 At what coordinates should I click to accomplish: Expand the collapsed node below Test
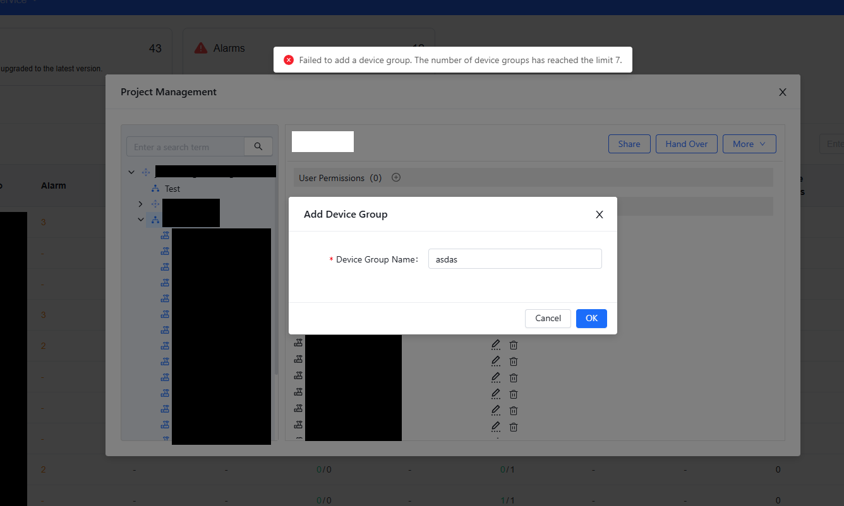140,204
